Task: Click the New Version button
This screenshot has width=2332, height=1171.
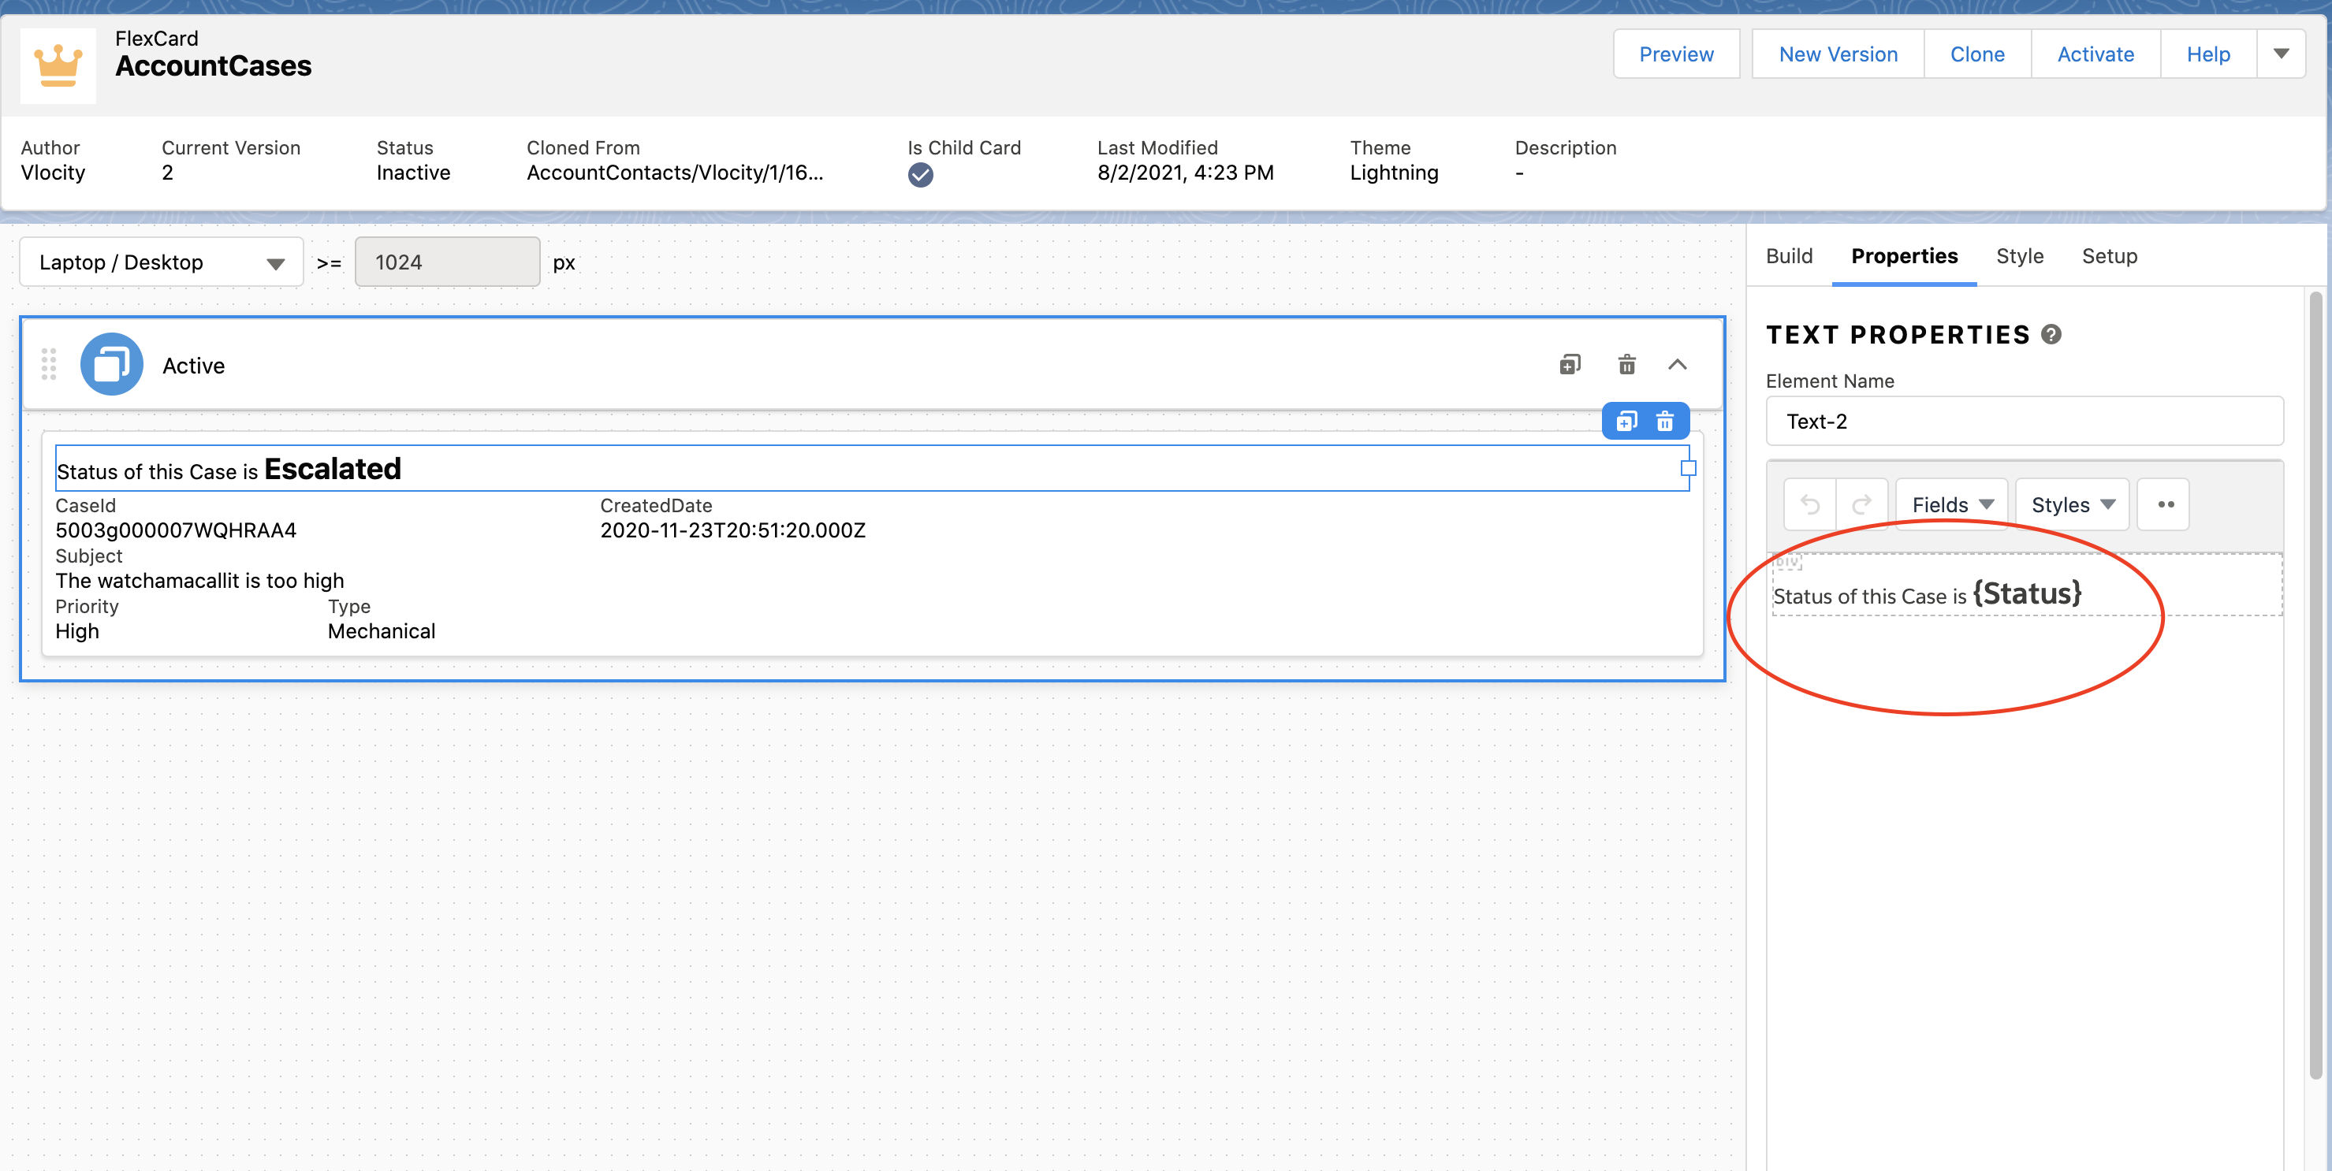Action: (x=1838, y=54)
